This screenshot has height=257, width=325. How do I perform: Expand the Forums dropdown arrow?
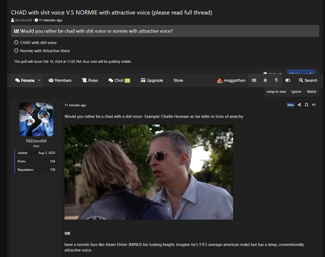(39, 80)
